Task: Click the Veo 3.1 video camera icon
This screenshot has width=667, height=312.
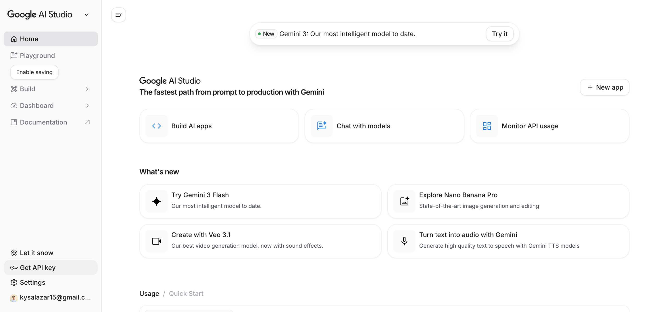Action: pyautogui.click(x=156, y=241)
